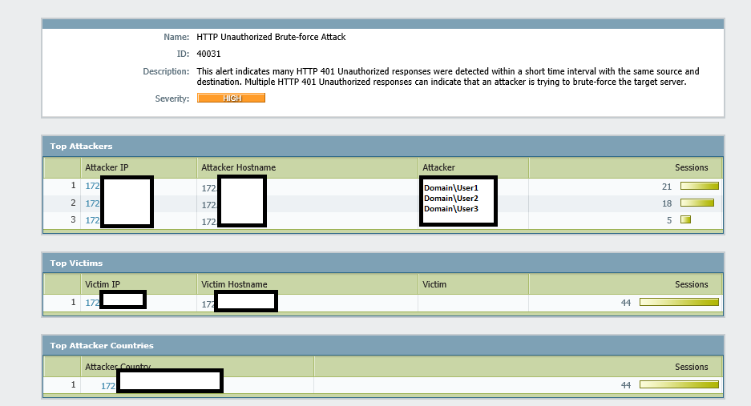Select the Victim Hostname column header
751x406 pixels.
pyautogui.click(x=234, y=284)
